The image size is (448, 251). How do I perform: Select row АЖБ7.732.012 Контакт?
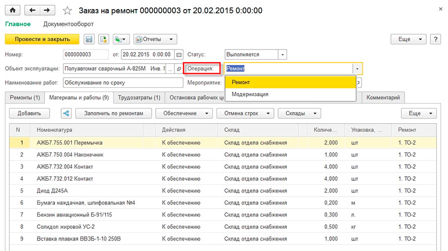pyautogui.click(x=223, y=179)
